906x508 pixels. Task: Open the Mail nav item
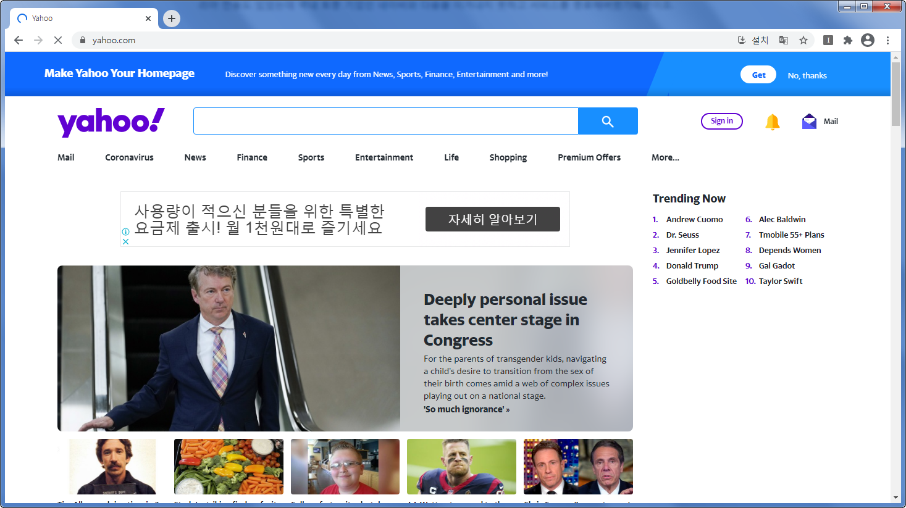click(66, 157)
